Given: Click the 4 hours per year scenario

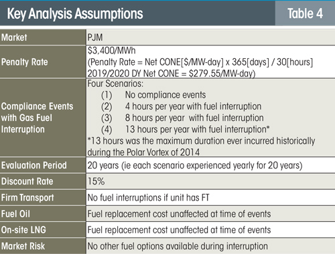Looking at the screenshot, I should 193,106.
